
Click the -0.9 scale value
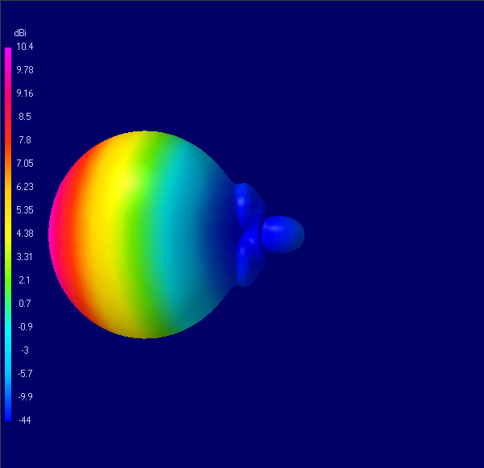click(25, 327)
